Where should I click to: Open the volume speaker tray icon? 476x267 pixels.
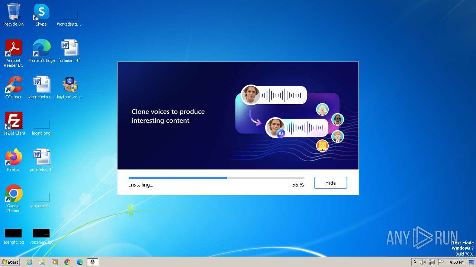423,262
